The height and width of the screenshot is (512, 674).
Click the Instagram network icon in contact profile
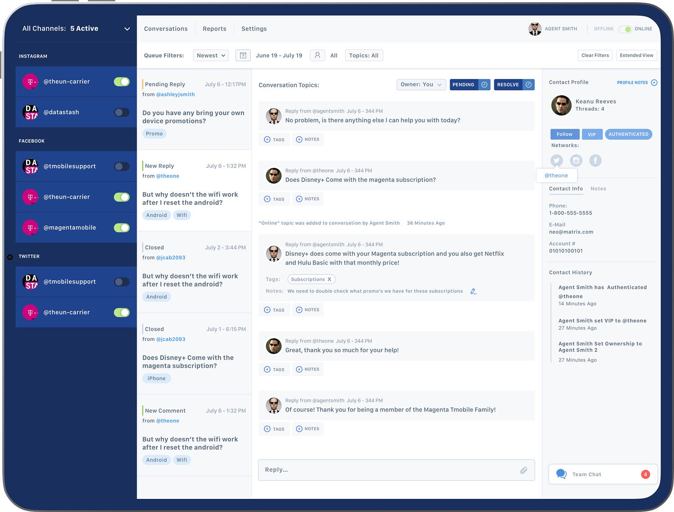click(576, 160)
